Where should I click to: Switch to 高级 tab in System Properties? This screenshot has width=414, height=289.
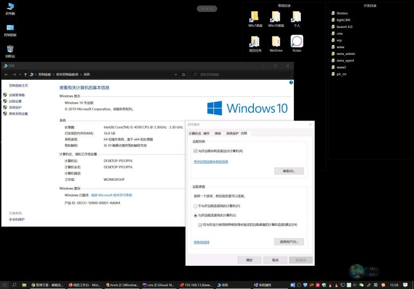218,133
